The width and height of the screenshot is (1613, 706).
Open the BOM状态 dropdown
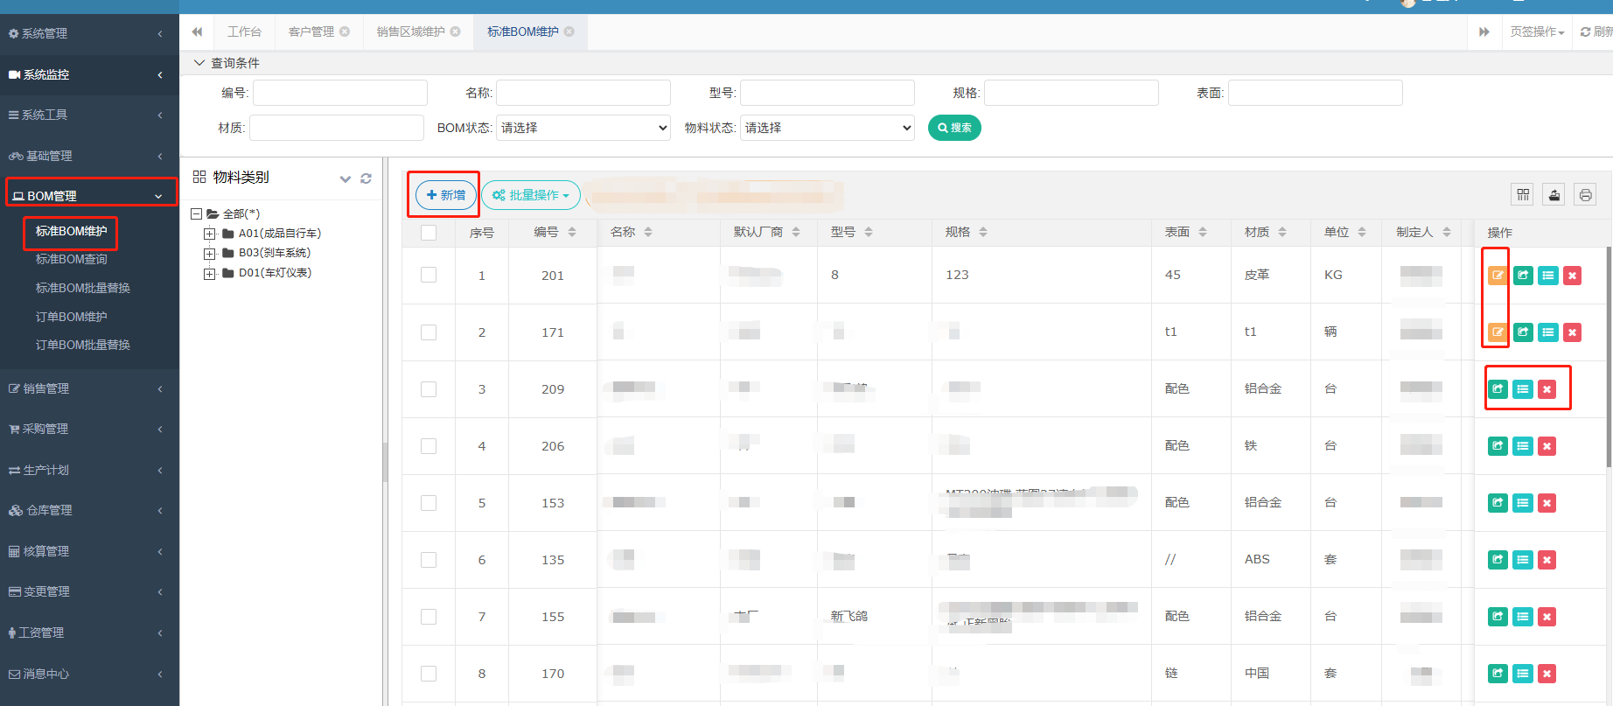click(583, 128)
